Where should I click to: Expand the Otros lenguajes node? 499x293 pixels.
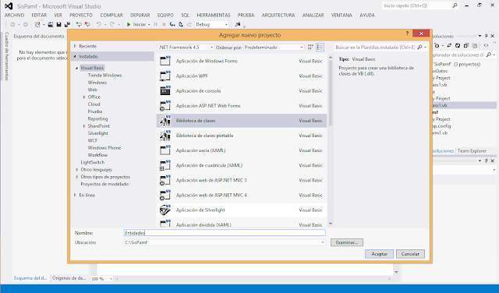[x=76, y=170]
